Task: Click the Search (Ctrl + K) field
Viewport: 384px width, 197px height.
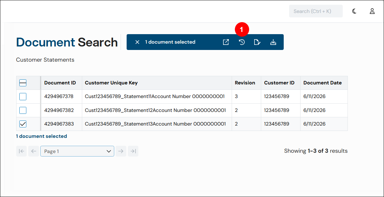Action: pyautogui.click(x=316, y=11)
